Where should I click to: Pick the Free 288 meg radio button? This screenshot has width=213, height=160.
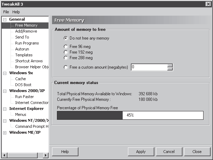[x=66, y=58]
